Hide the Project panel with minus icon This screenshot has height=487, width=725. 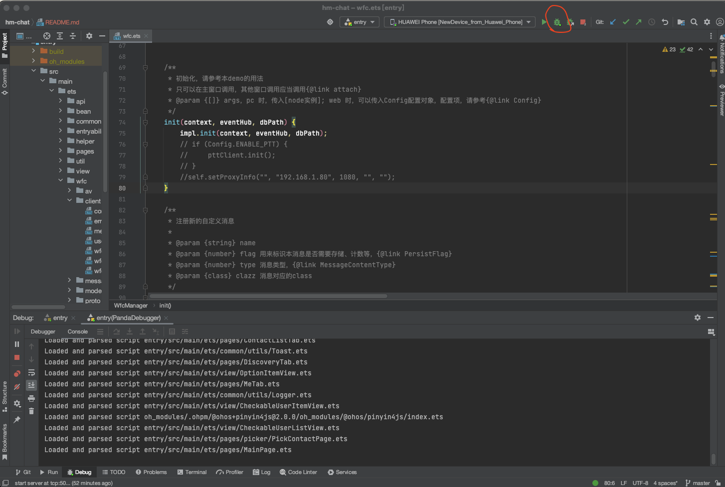pos(102,36)
